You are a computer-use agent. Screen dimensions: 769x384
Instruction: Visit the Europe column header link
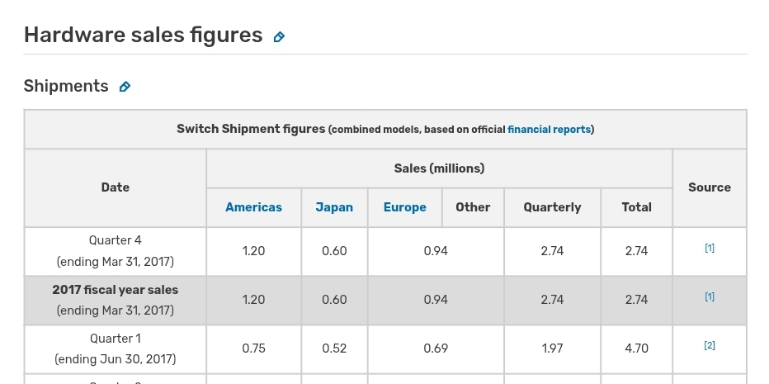[404, 207]
